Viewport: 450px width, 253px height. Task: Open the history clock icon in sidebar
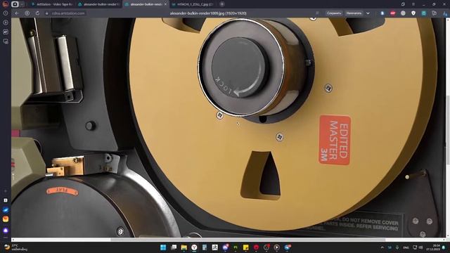pyautogui.click(x=6, y=13)
